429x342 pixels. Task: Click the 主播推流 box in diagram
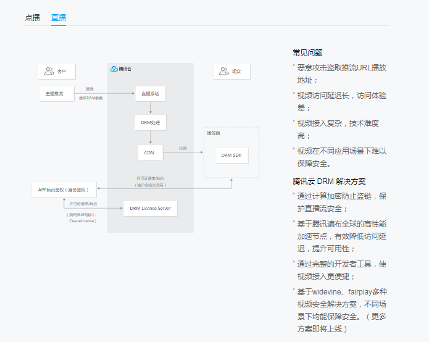(x=57, y=94)
